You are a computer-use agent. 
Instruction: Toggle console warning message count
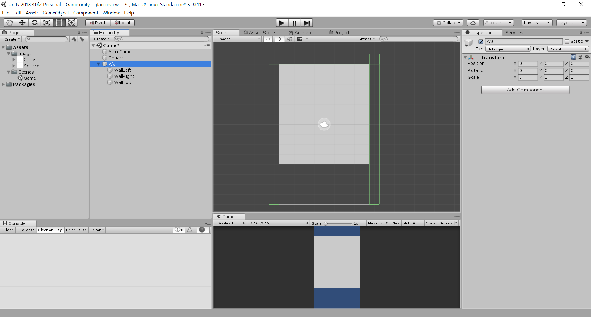pyautogui.click(x=191, y=230)
